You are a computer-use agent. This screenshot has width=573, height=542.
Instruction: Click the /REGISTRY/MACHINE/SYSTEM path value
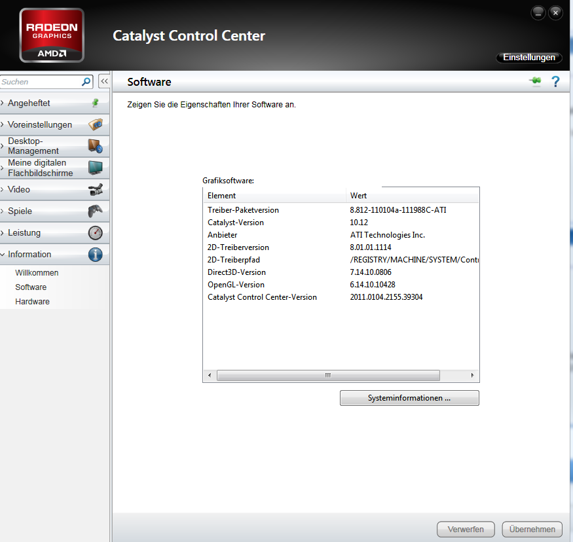(x=414, y=260)
